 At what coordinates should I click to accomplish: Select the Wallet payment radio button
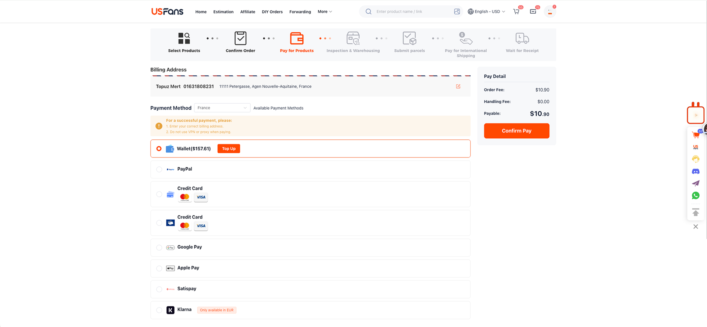pos(159,149)
